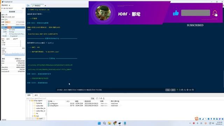Click the red recording tray icon
The width and height of the screenshot is (224, 126).
click(194, 123)
